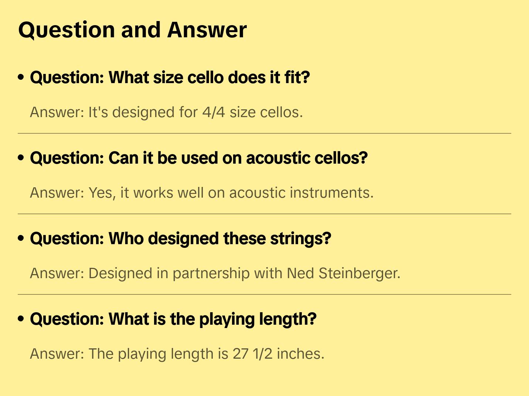Click bullet beside the acoustic cellos question
The height and width of the screenshot is (396, 529).
tap(21, 158)
